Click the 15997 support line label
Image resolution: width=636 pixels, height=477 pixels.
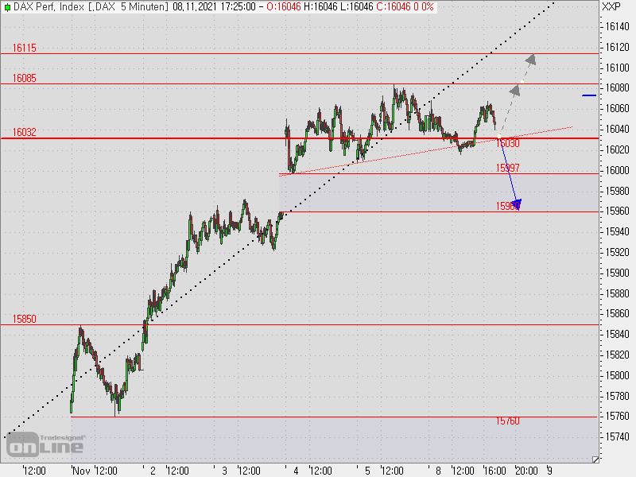coord(506,168)
